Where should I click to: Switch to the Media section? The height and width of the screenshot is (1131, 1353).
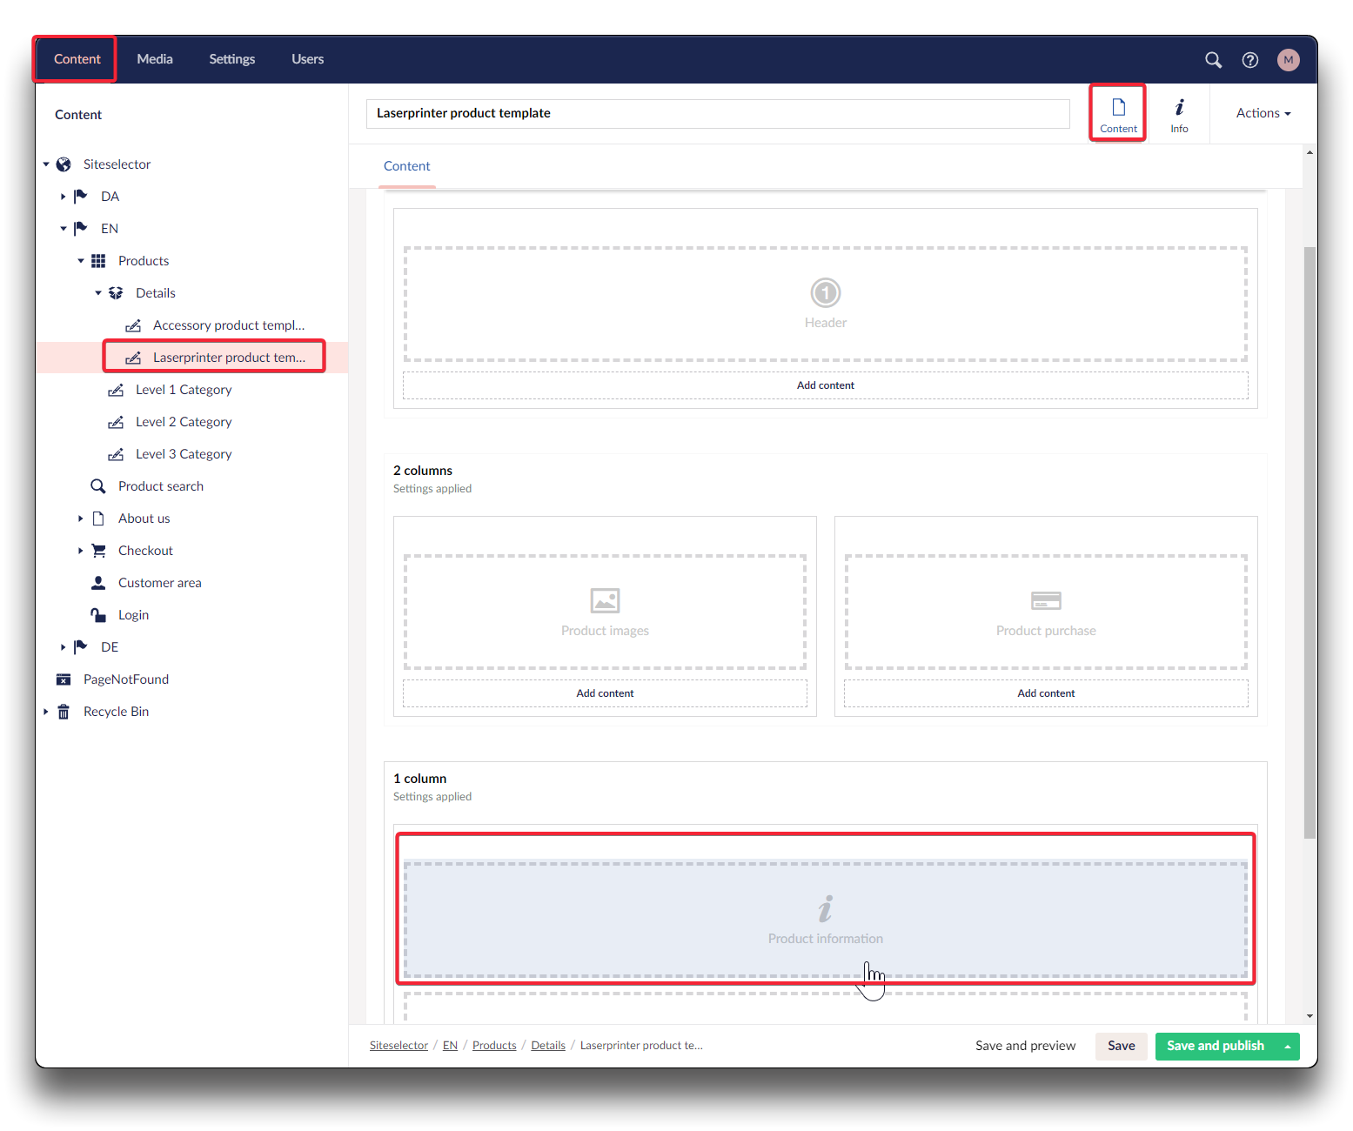click(x=155, y=59)
